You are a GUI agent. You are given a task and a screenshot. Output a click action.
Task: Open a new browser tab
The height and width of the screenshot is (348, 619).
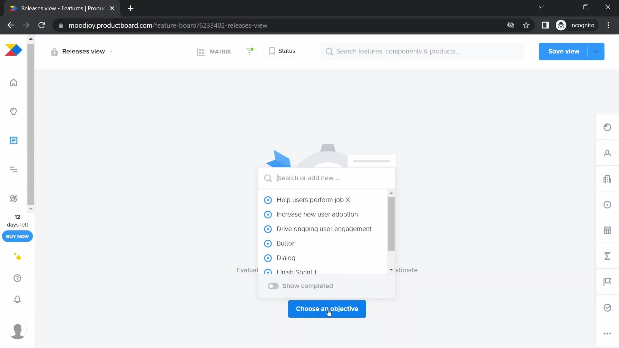click(131, 8)
